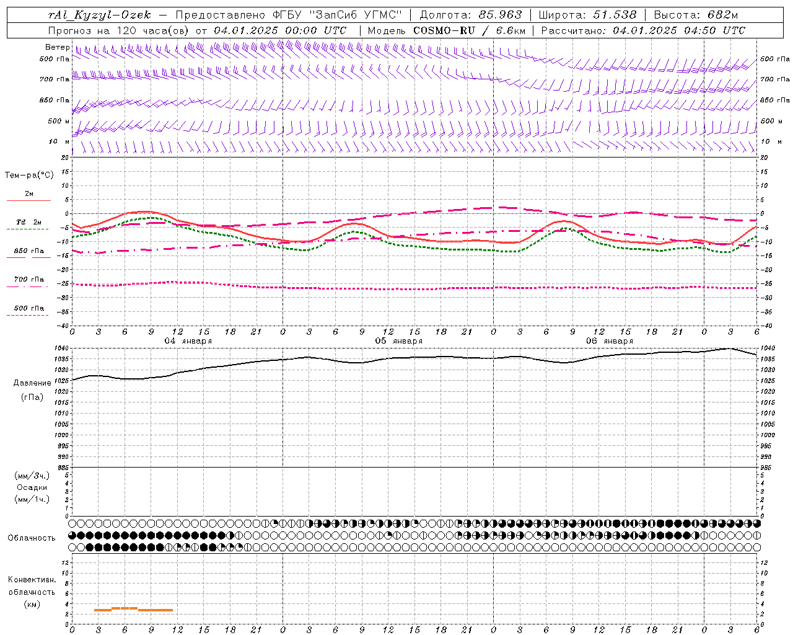Image resolution: width=793 pixels, height=635 pixels.
Task: Select the Прогноз на 120 часа(ов) text
Action: click(x=120, y=30)
